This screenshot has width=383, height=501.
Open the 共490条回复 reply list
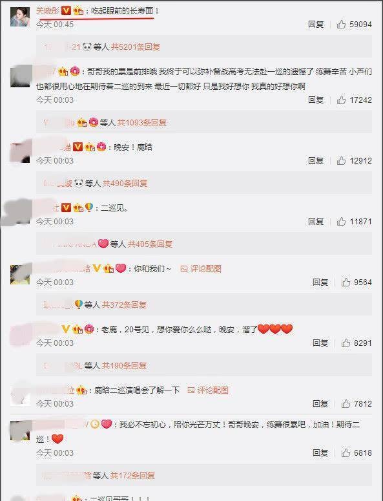pyautogui.click(x=125, y=184)
